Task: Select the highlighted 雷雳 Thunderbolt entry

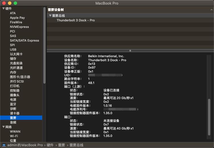Action: (21, 118)
